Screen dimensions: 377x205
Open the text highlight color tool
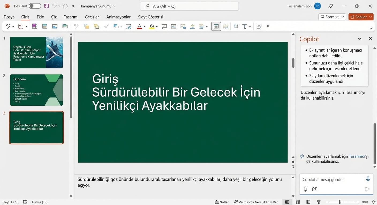152,26
